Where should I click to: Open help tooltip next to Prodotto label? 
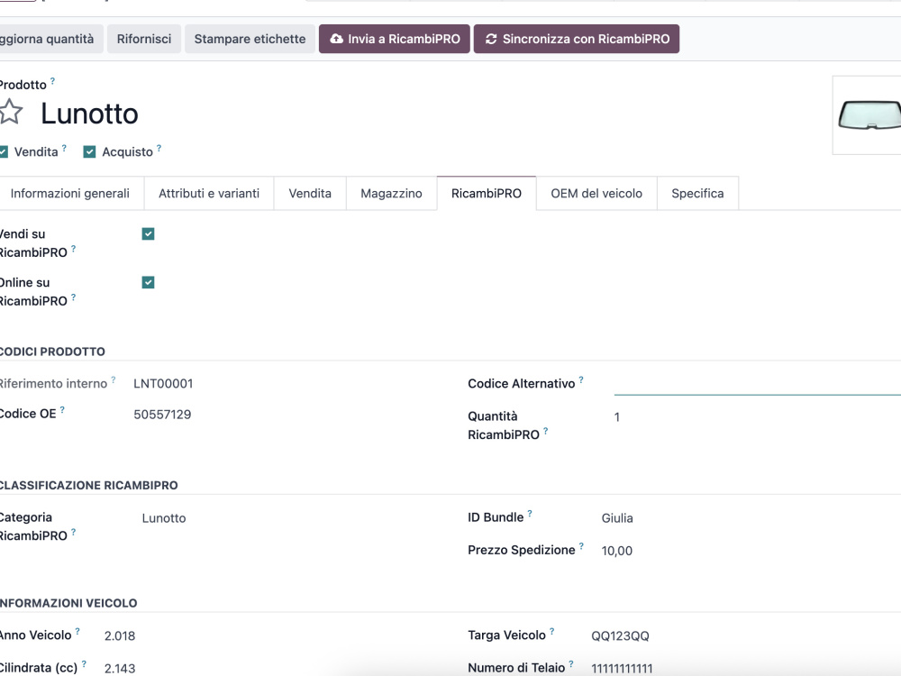pos(52,81)
